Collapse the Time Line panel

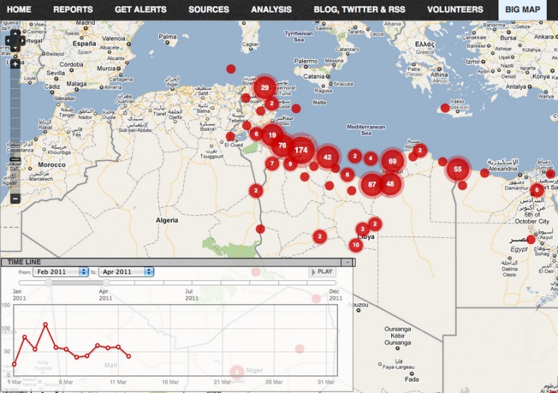346,262
